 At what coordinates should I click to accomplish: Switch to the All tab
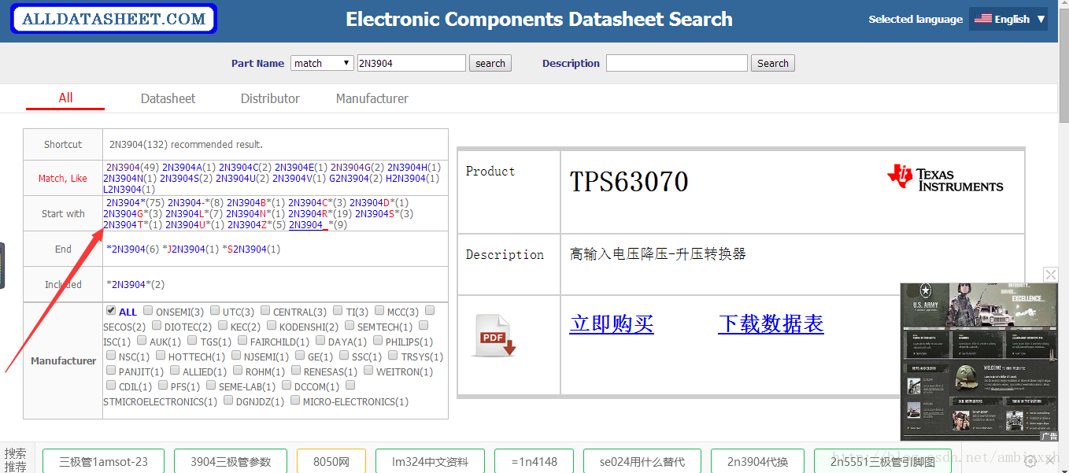pos(65,98)
